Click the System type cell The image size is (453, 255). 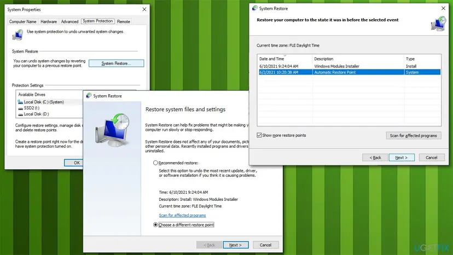tap(412, 72)
